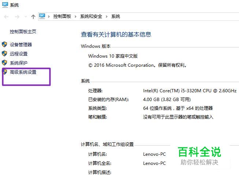Screen dimensions: 239x178
Task: Click shield icon beside 设备管理器
Action: (4, 44)
